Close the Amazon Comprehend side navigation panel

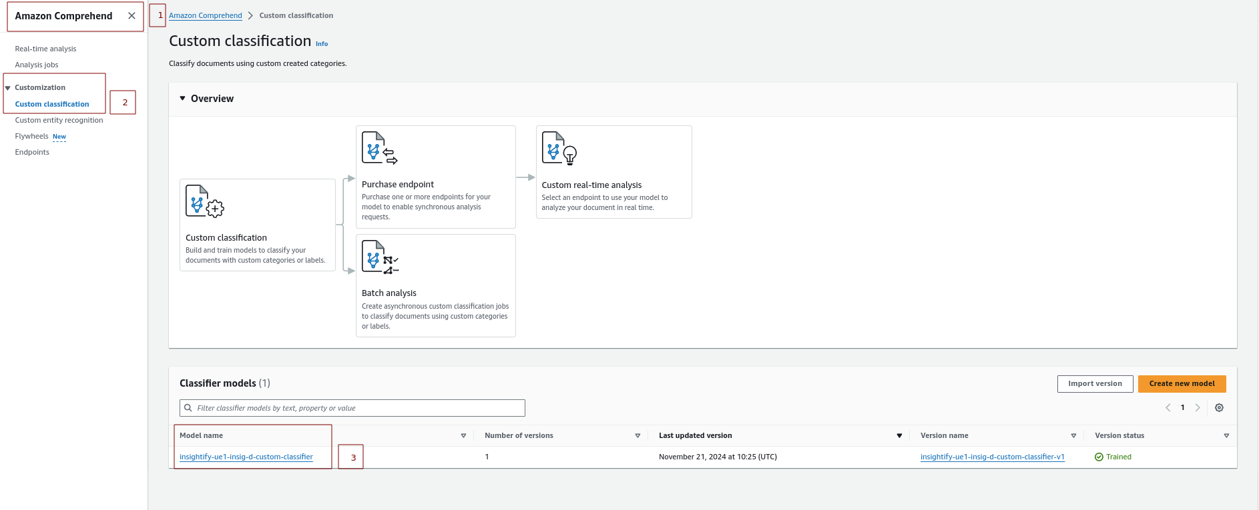[132, 16]
